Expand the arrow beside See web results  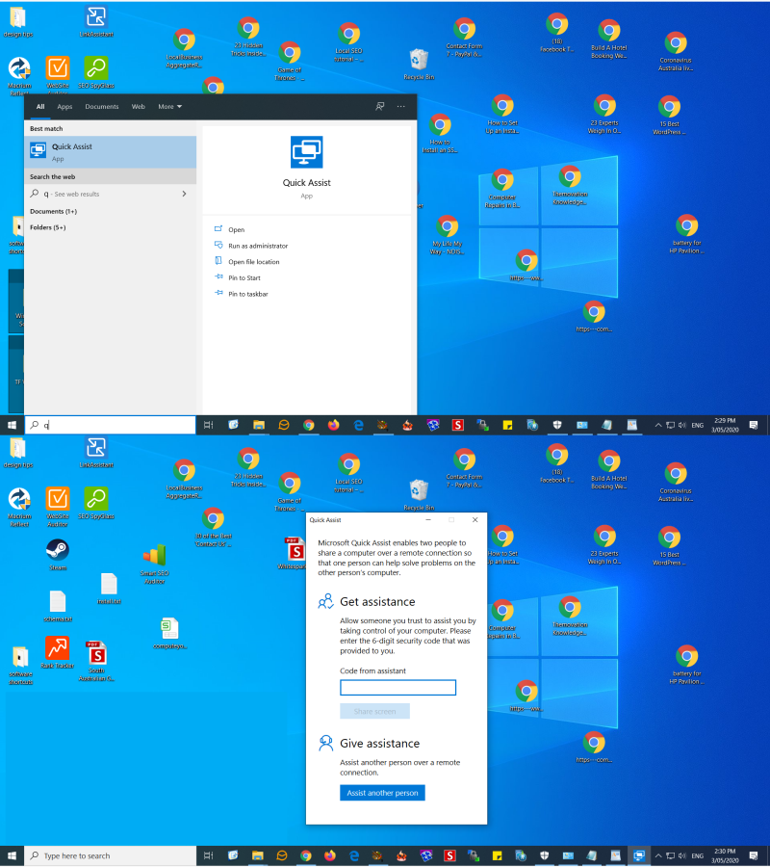coord(184,194)
